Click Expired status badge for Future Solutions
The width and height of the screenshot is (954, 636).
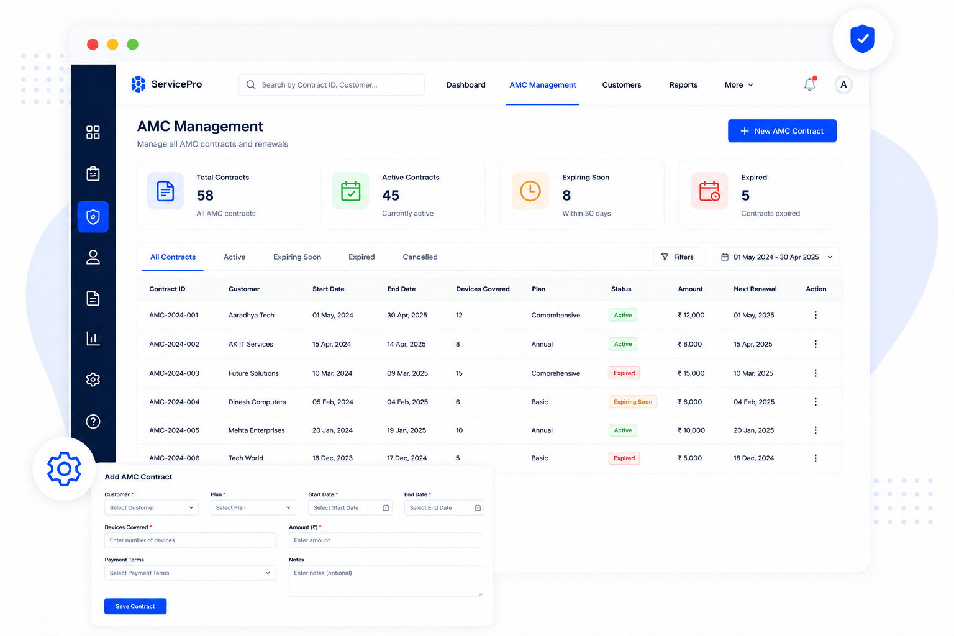tap(624, 373)
